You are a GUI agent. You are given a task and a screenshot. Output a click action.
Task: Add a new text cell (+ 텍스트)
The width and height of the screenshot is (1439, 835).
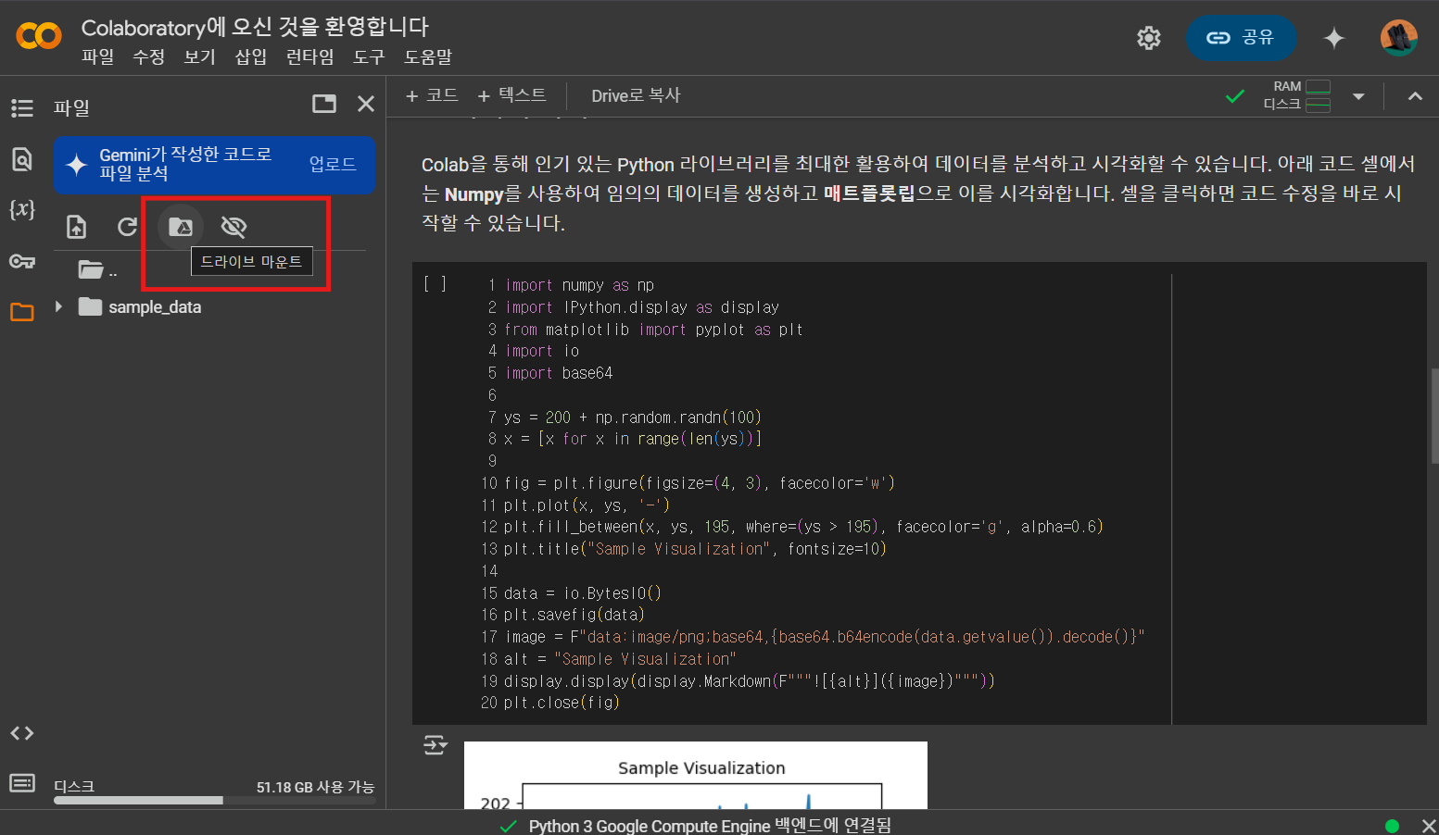[x=511, y=95]
